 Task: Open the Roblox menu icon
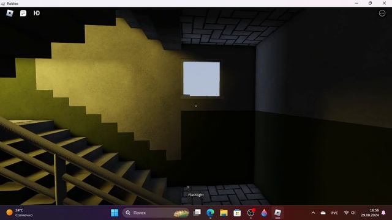[x=10, y=13]
